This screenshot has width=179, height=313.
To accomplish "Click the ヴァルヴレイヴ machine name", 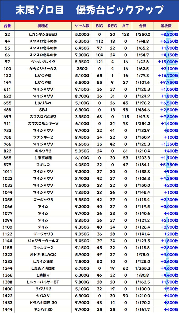I will tap(43, 62).
